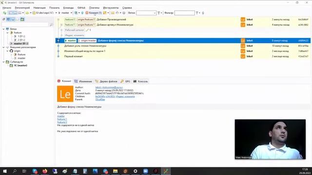Click the submodules icon in left panel toolbar
The width and height of the screenshot is (312, 175).
(22, 19)
